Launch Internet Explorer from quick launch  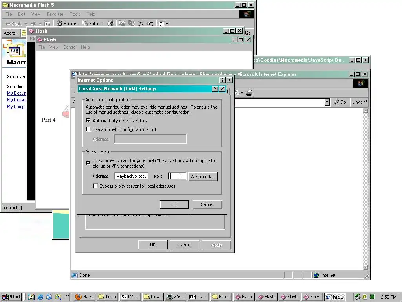(x=40, y=297)
